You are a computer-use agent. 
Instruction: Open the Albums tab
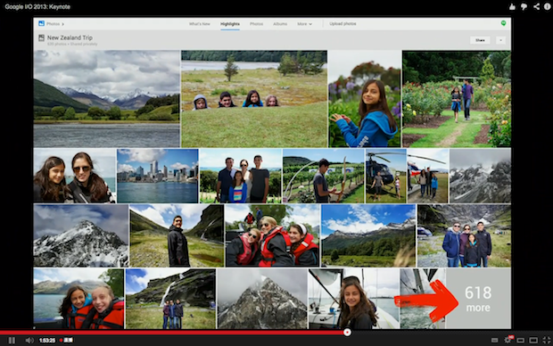click(x=280, y=24)
